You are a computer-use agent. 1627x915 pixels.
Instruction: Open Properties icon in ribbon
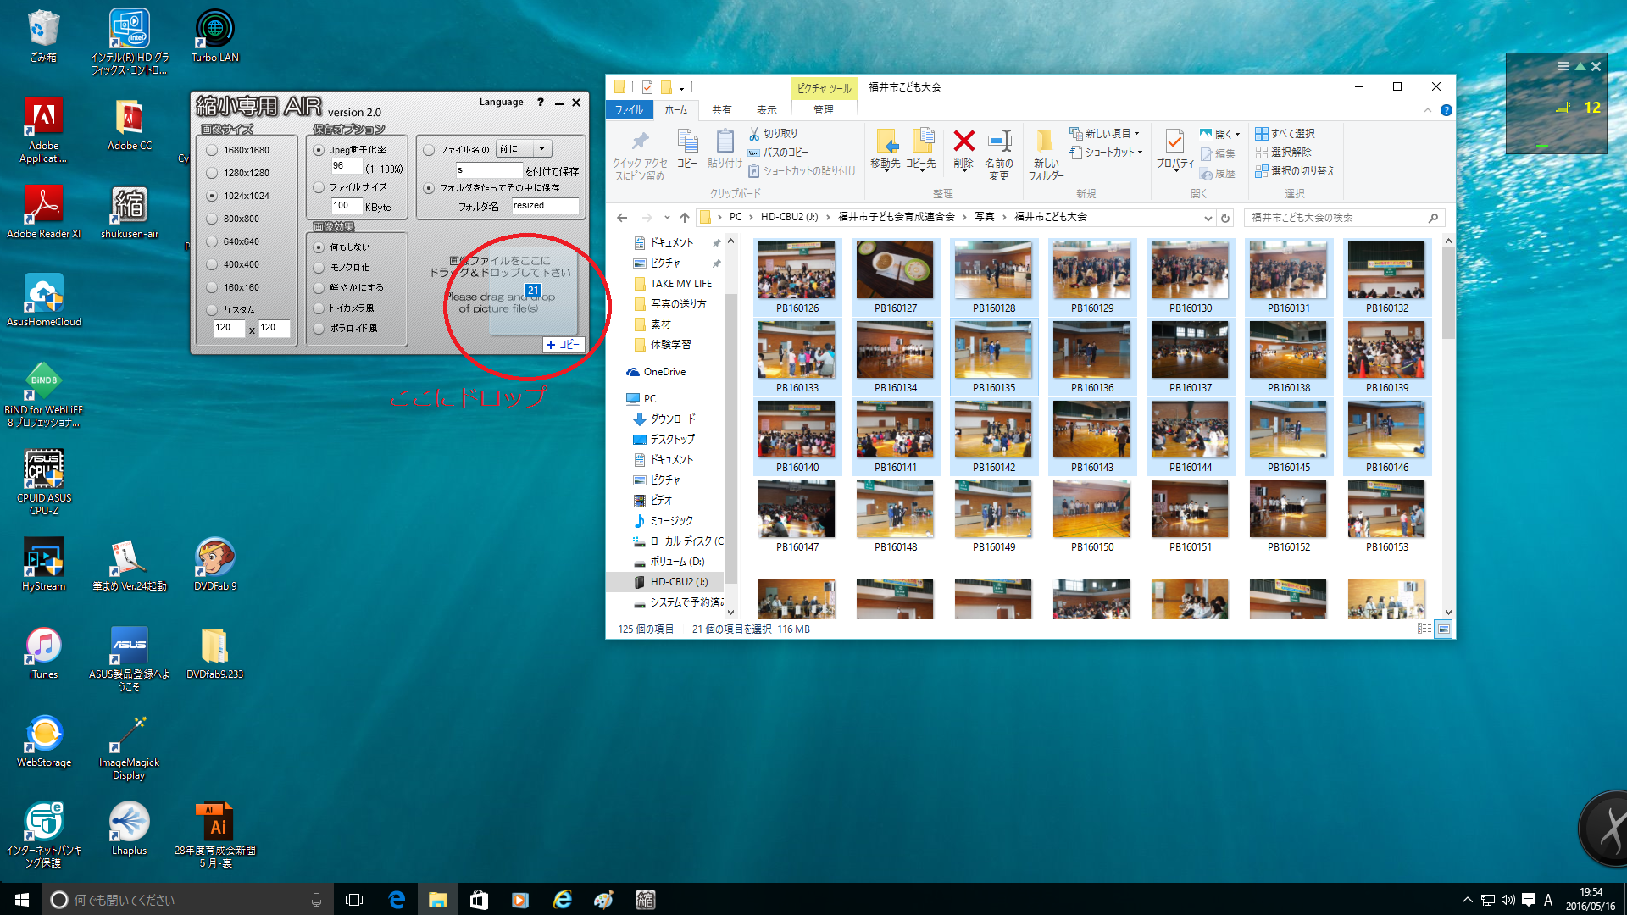tap(1174, 142)
